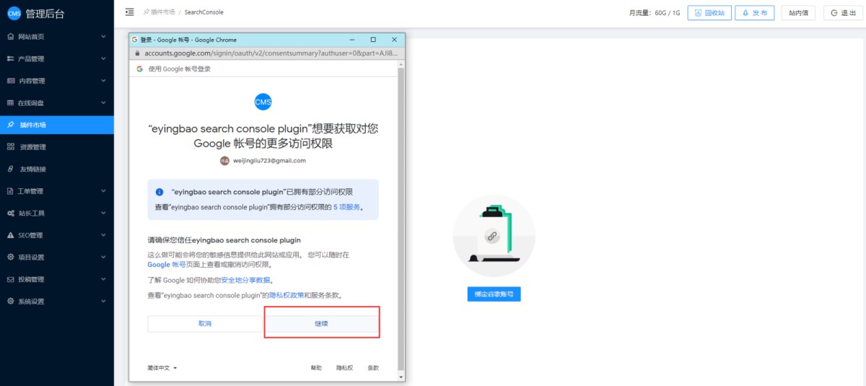Click the account avatar next to the gmail address
The width and height of the screenshot is (866, 386).
pyautogui.click(x=224, y=161)
